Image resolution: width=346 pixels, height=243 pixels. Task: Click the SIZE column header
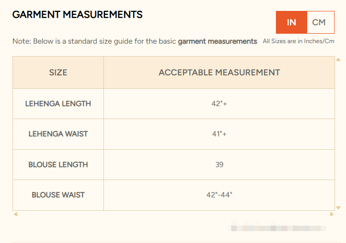click(x=58, y=72)
